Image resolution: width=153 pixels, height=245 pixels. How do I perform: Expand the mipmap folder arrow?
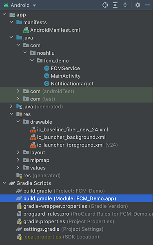[x=18, y=160]
